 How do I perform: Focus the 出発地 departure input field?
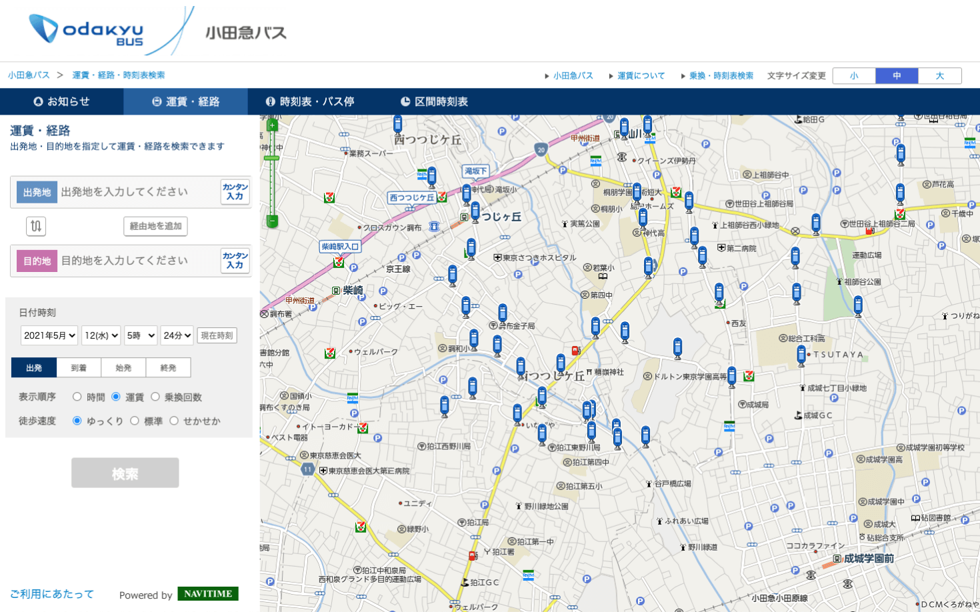coord(139,192)
